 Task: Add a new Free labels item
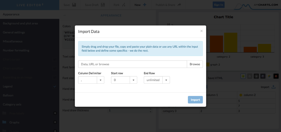[x=55, y=113]
